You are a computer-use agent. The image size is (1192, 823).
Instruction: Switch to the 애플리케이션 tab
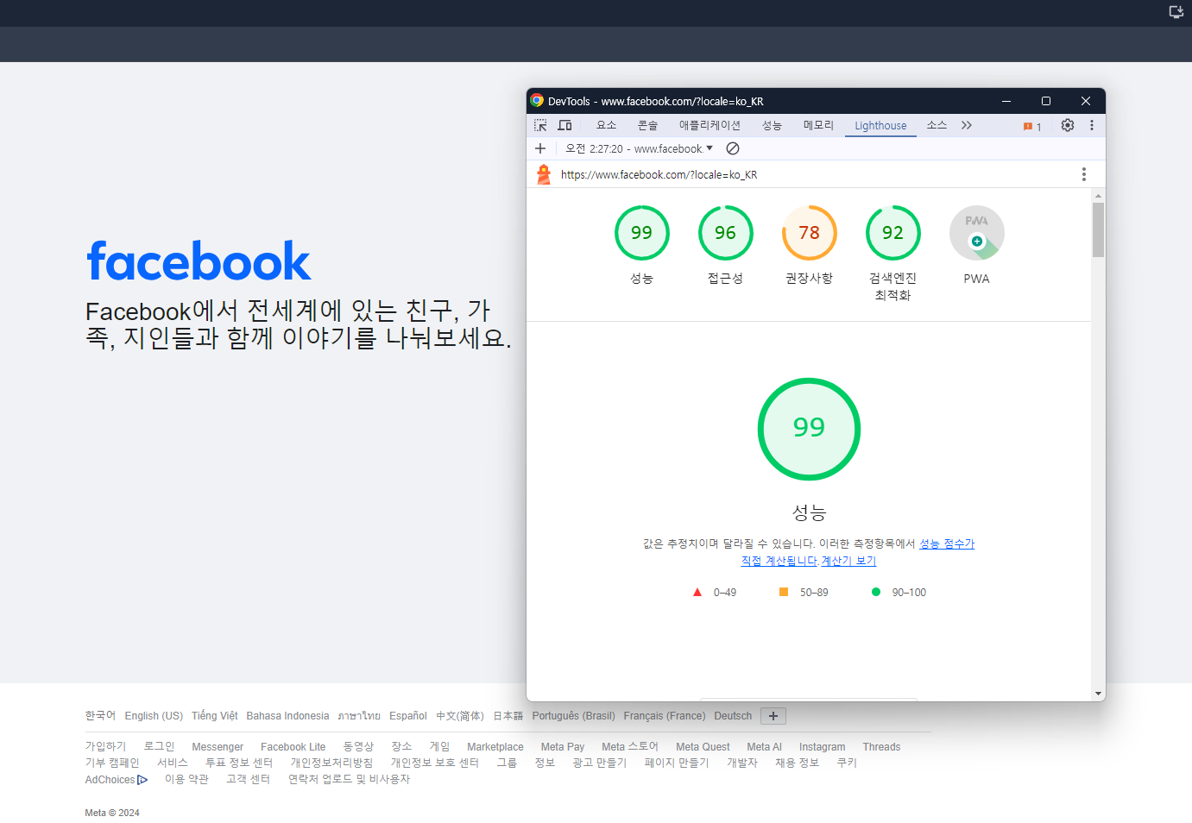pos(710,125)
